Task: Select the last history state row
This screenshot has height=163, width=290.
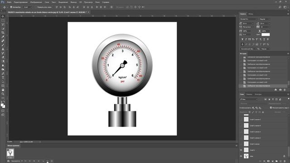Action: point(263,86)
